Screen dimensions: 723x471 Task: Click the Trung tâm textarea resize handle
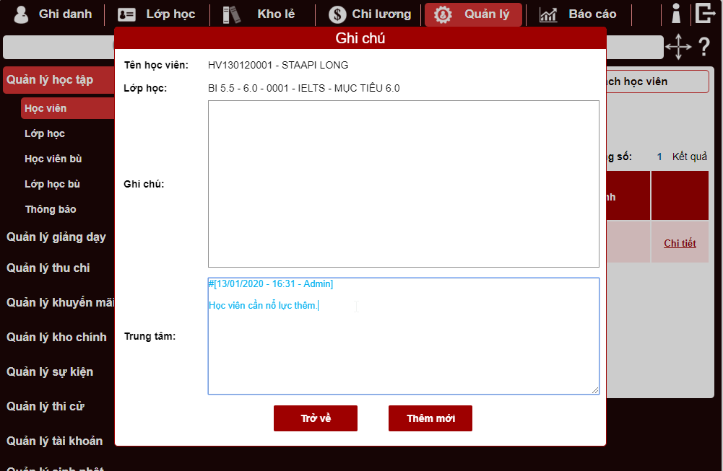[x=595, y=390]
